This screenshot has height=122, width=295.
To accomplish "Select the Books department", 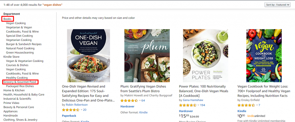I will click(x=7, y=19).
